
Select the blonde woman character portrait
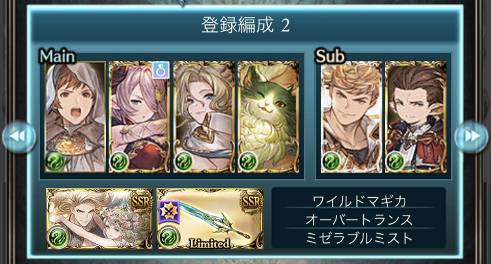(x=204, y=117)
